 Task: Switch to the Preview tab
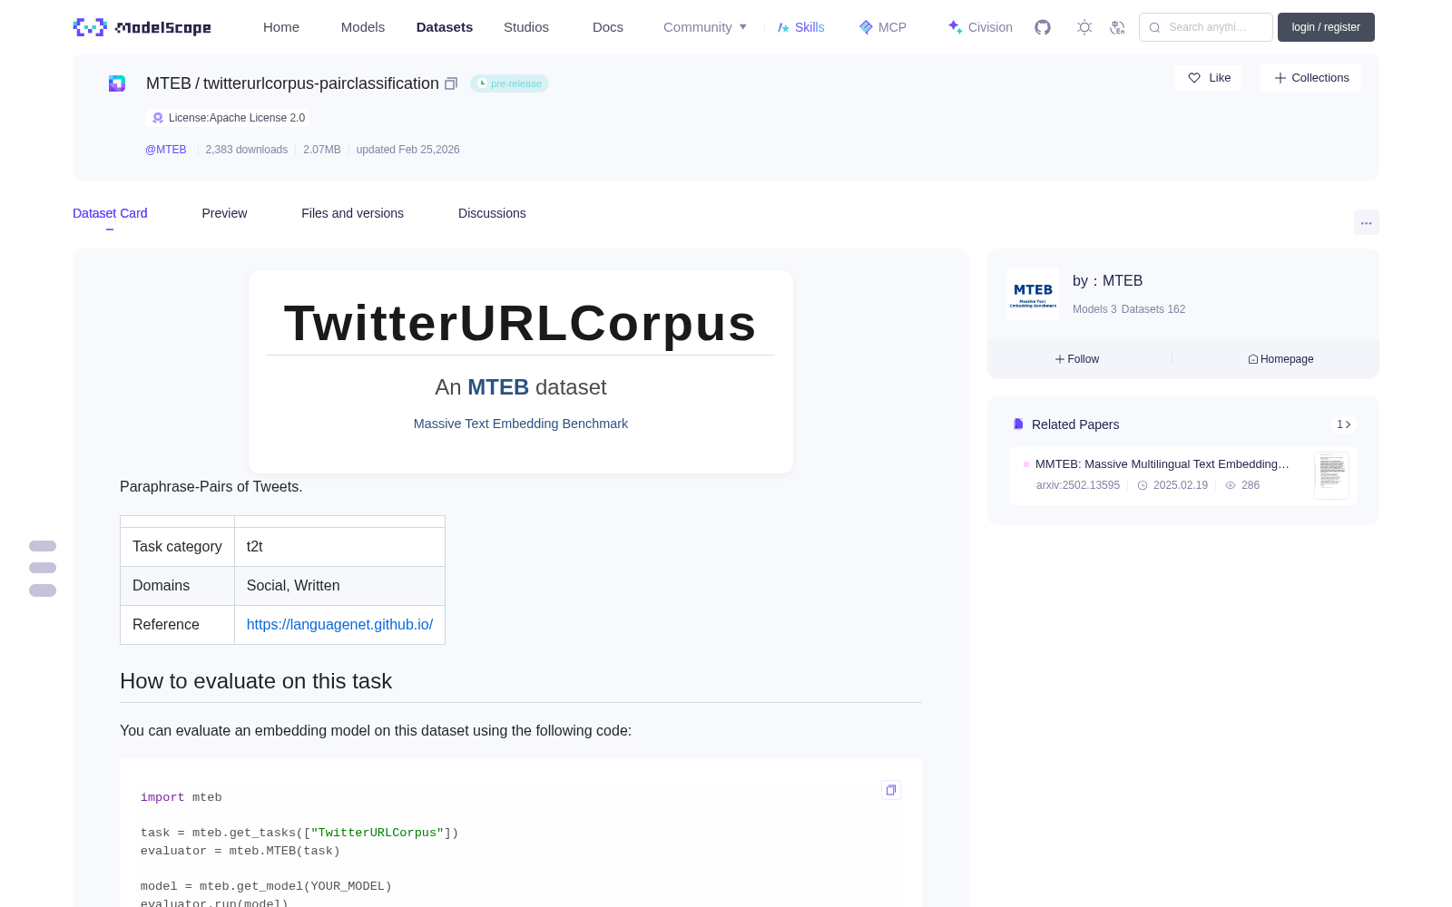click(224, 213)
